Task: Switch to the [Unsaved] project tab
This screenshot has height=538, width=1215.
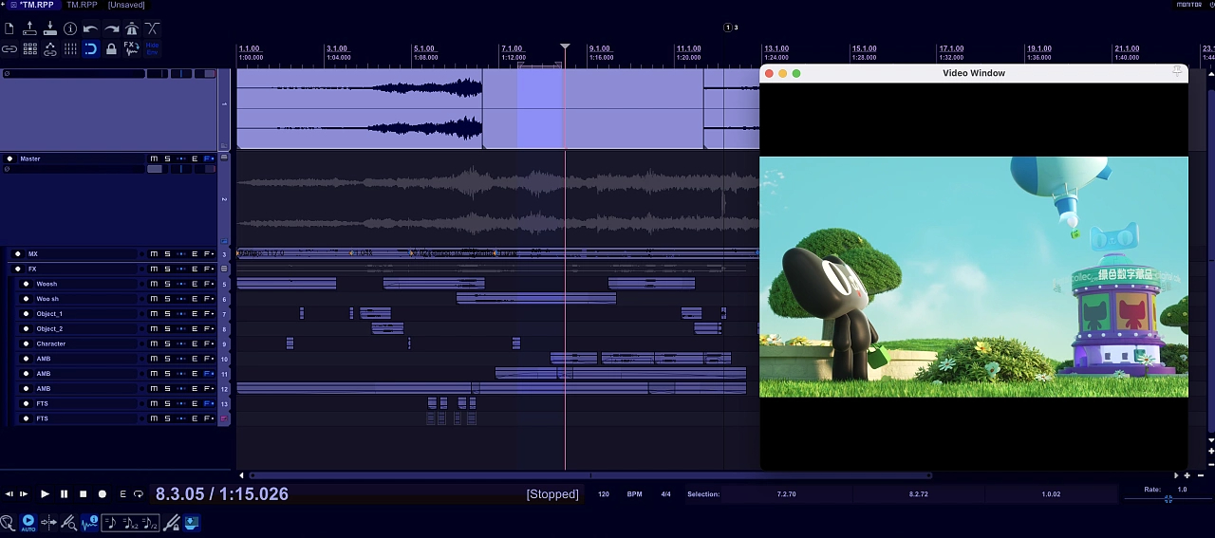Action: point(126,5)
